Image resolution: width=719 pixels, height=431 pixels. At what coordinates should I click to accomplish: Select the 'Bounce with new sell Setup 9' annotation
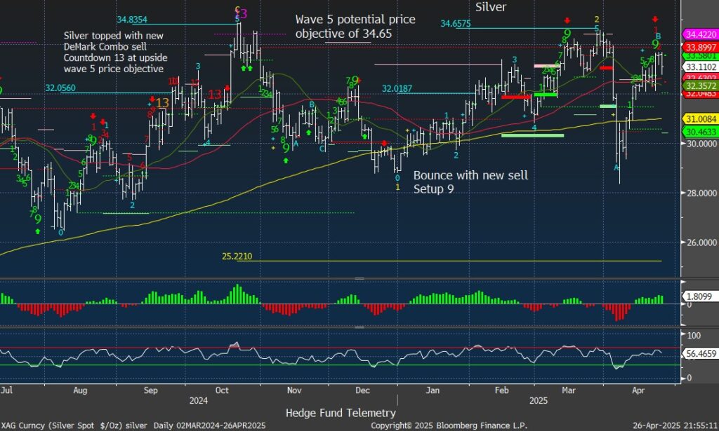click(470, 182)
